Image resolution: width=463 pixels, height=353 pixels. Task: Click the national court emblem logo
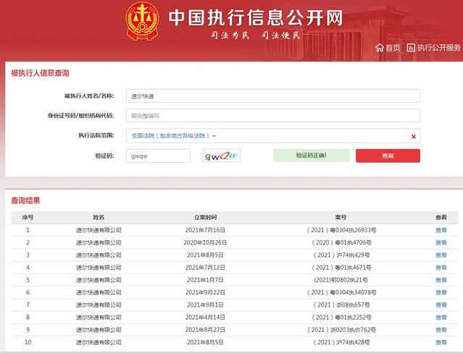click(x=142, y=21)
